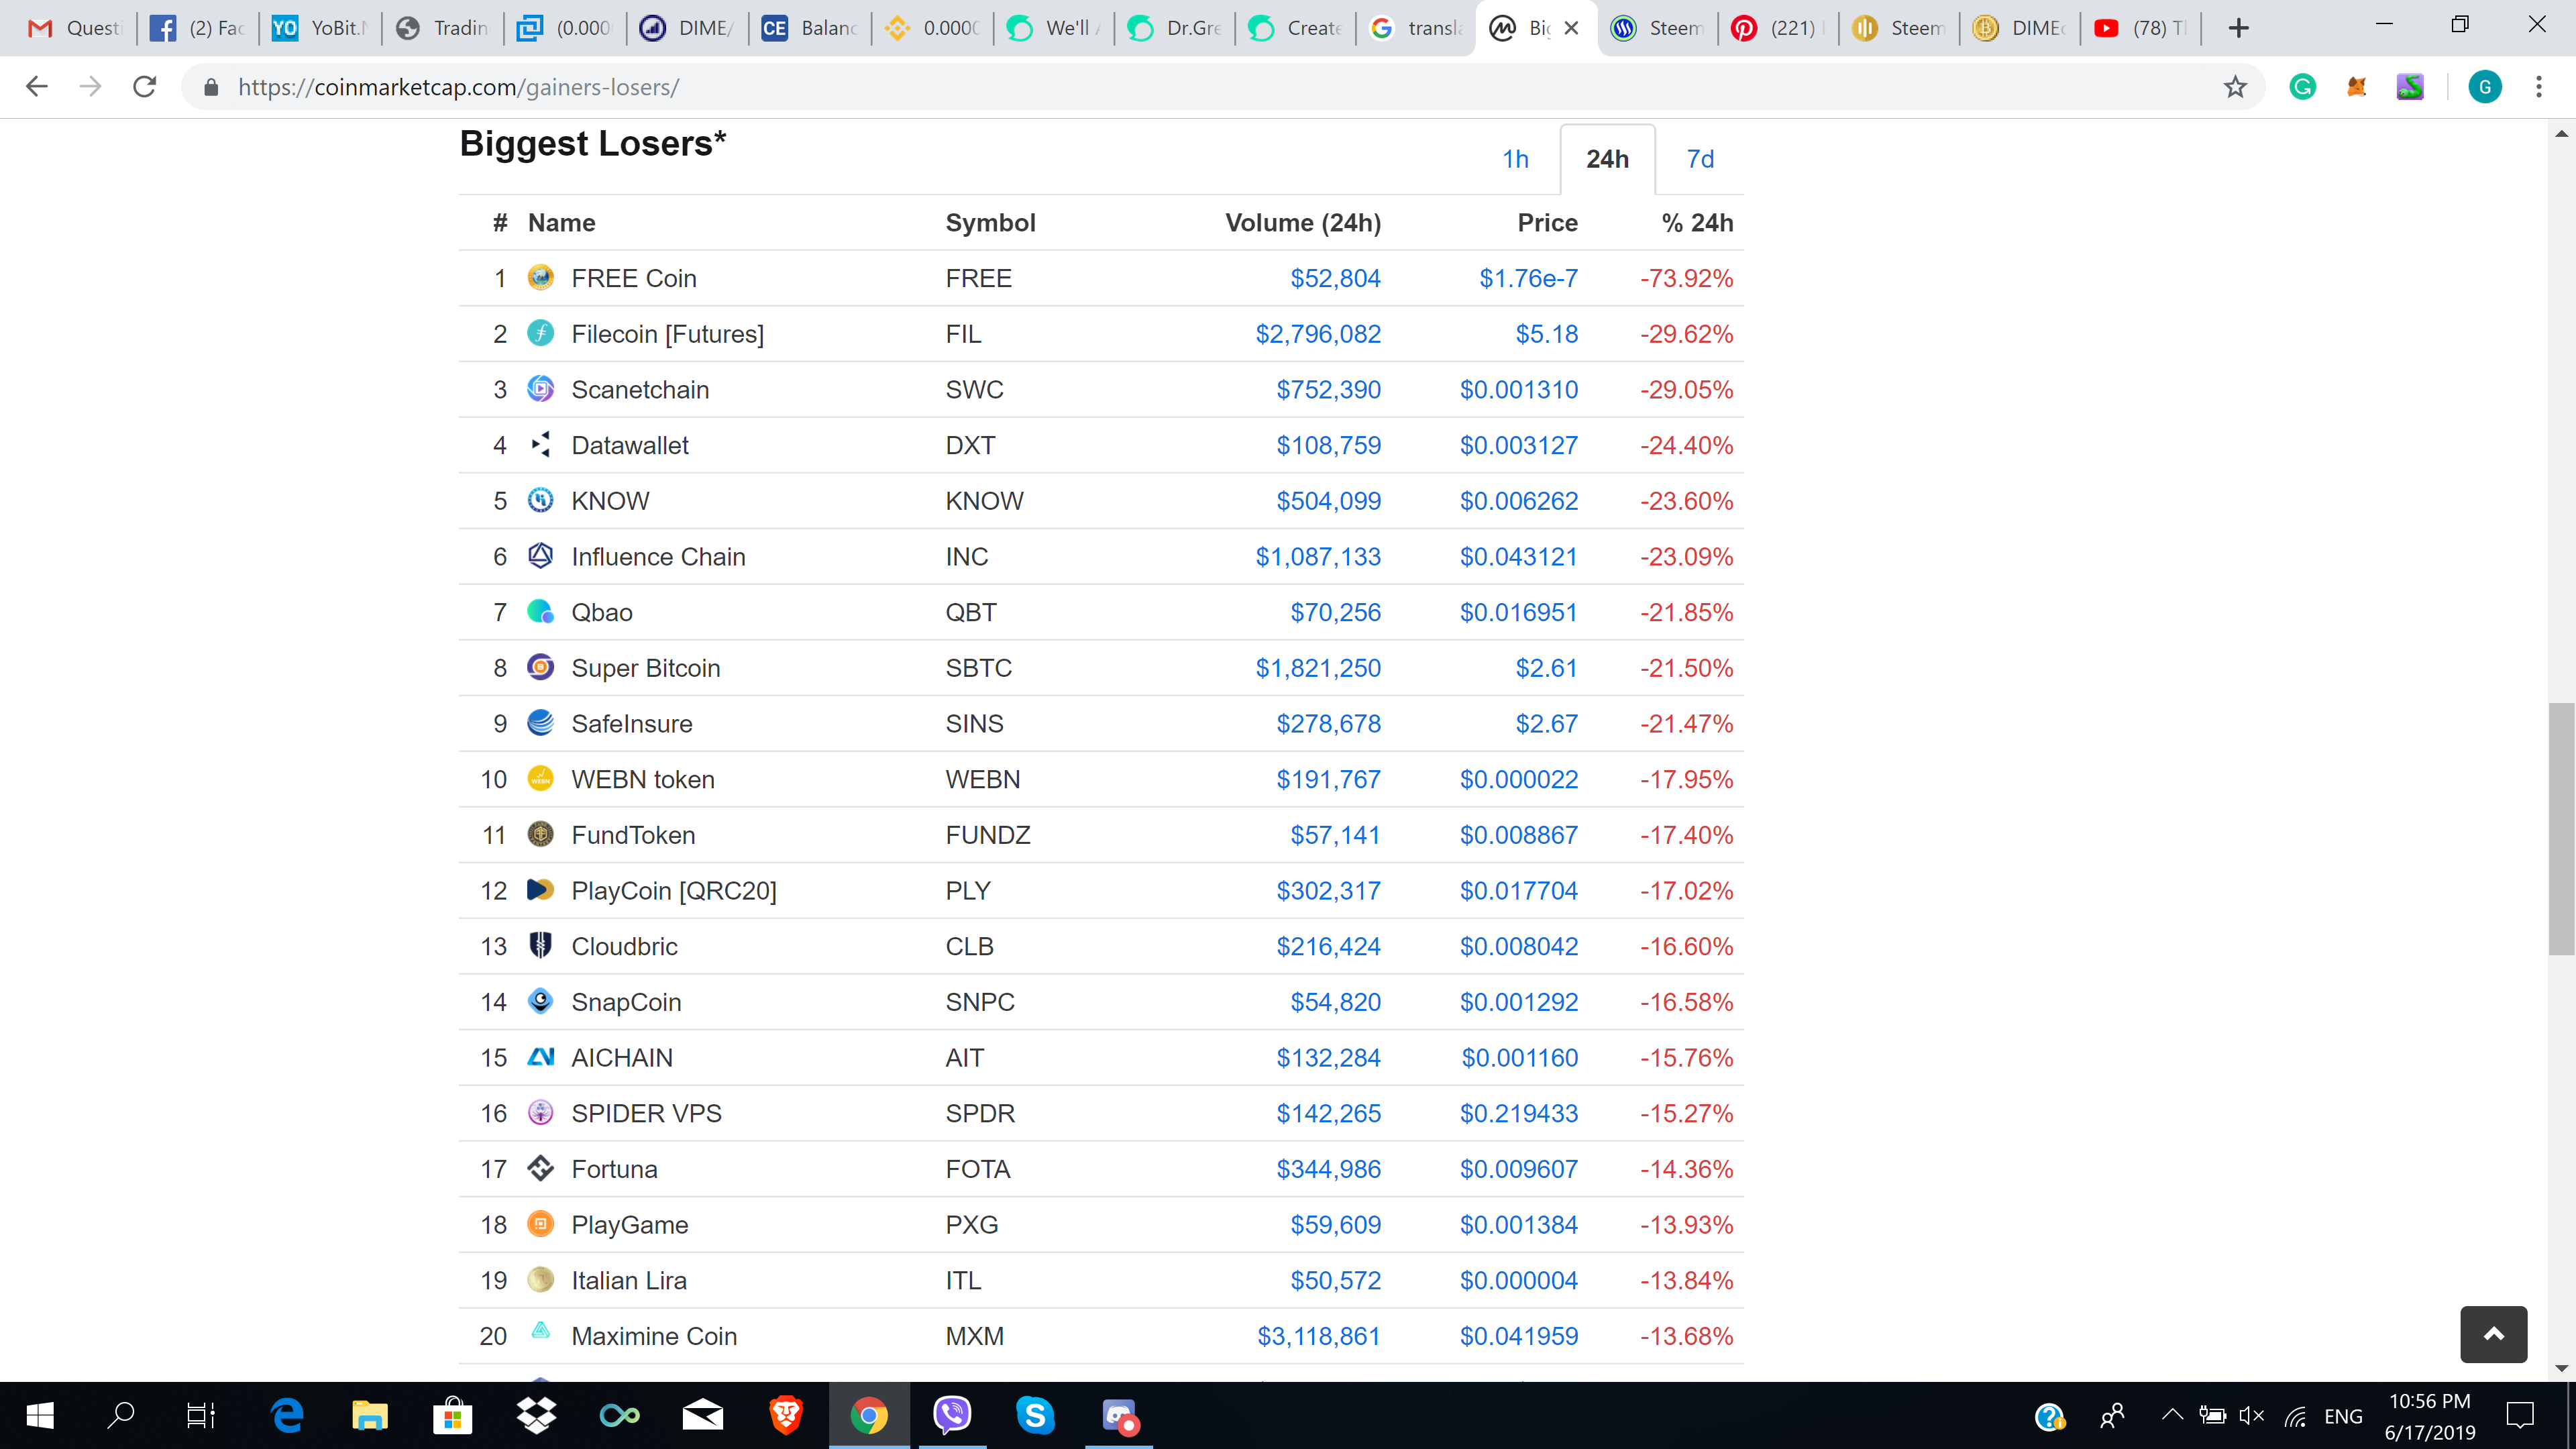Open the Influence Chain link
The width and height of the screenshot is (2576, 1449).
click(x=658, y=557)
